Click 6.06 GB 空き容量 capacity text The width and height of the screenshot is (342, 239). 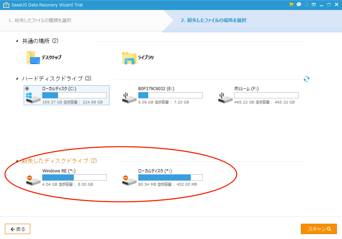(164, 102)
